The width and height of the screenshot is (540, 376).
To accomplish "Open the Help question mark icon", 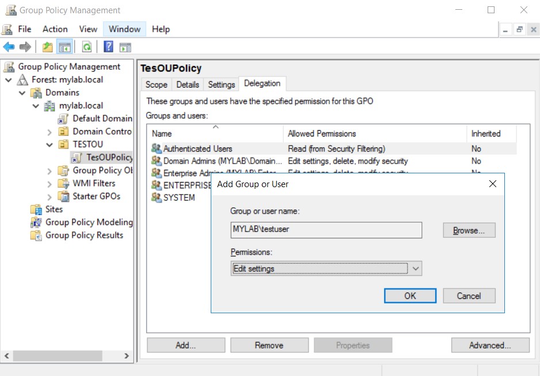I will (108, 47).
